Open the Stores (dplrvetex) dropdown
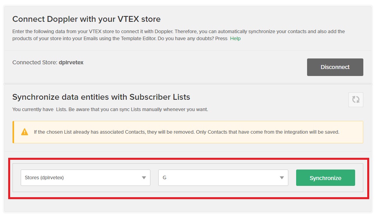The height and width of the screenshot is (219, 377). tap(85, 178)
